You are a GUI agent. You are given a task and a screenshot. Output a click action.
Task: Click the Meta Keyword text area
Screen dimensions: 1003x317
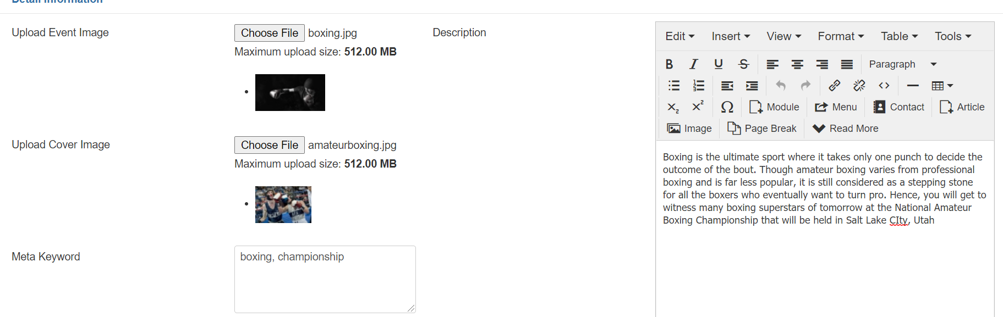[x=325, y=279]
